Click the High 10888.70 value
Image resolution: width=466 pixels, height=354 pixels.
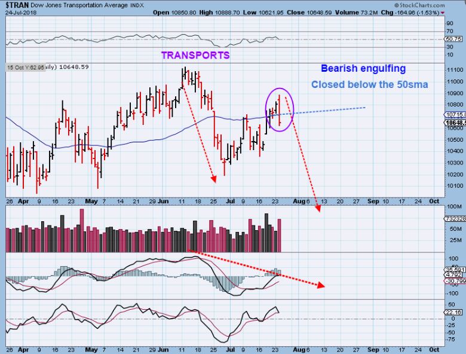pyautogui.click(x=219, y=13)
